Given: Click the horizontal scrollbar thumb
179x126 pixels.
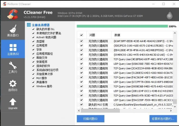Looking at the screenshot, I should 100,111.
